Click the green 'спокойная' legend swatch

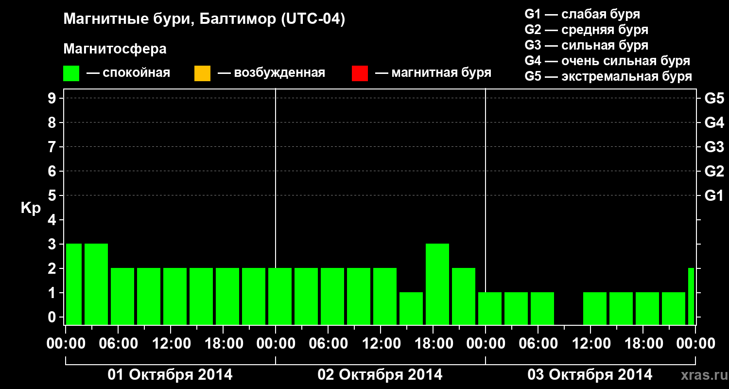coord(71,73)
